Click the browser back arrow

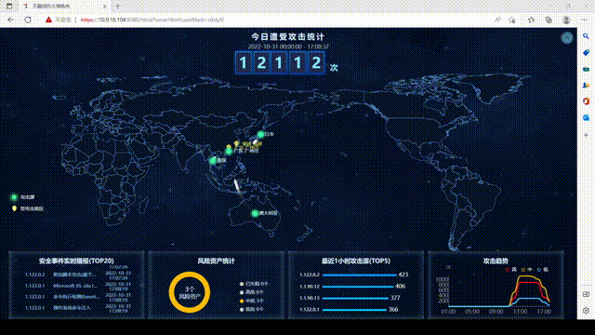click(x=10, y=20)
